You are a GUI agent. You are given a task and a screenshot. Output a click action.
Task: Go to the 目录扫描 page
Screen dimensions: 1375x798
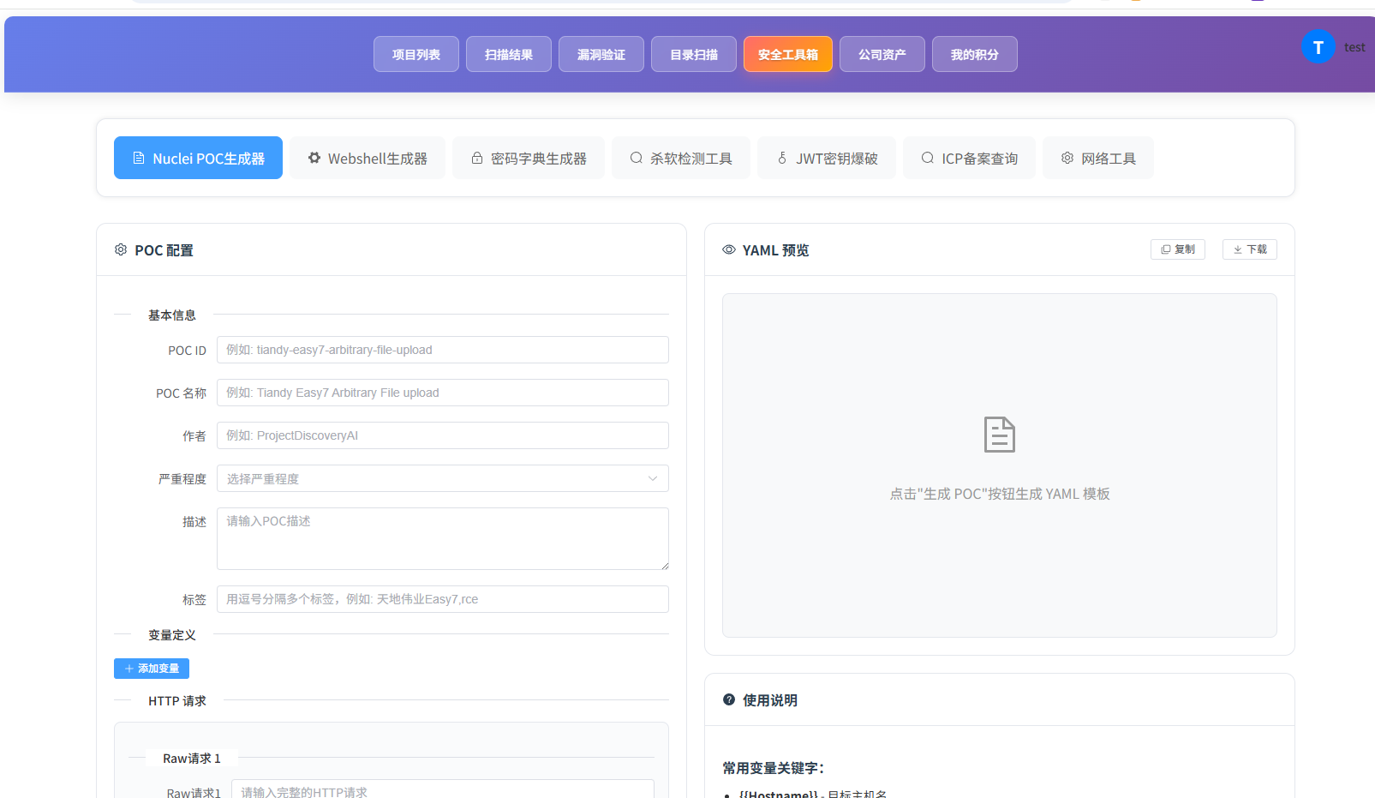click(694, 54)
